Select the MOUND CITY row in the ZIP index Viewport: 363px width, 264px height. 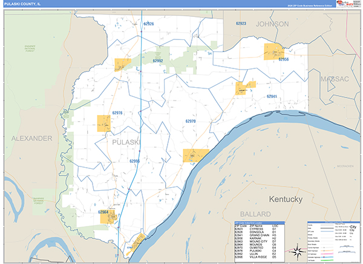260,242
